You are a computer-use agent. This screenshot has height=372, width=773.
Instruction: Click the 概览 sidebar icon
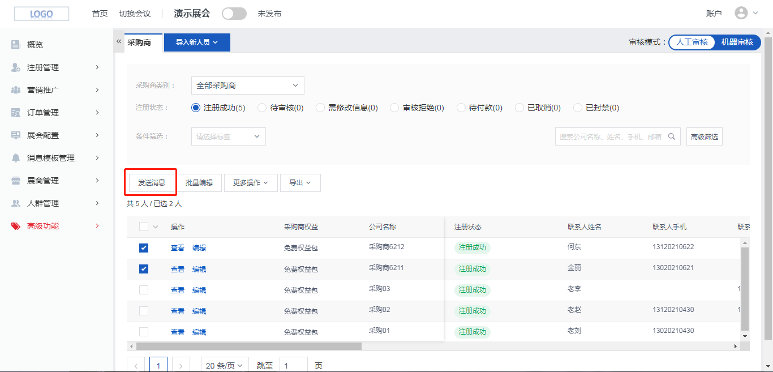(16, 45)
